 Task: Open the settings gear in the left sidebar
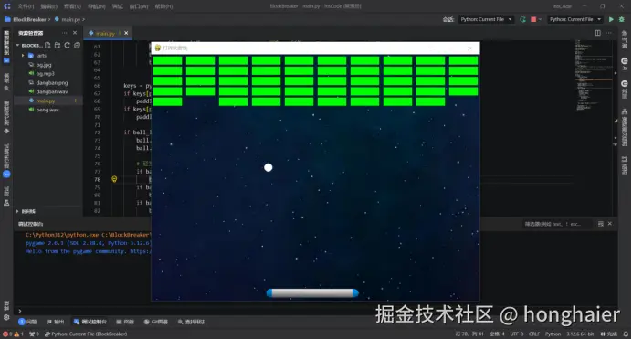point(6,317)
